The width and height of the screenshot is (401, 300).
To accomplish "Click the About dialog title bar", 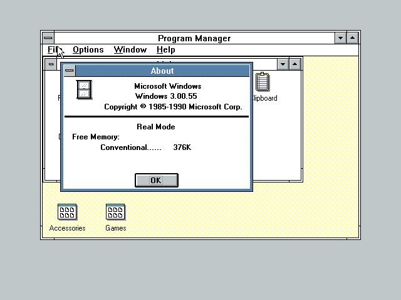I will (162, 71).
